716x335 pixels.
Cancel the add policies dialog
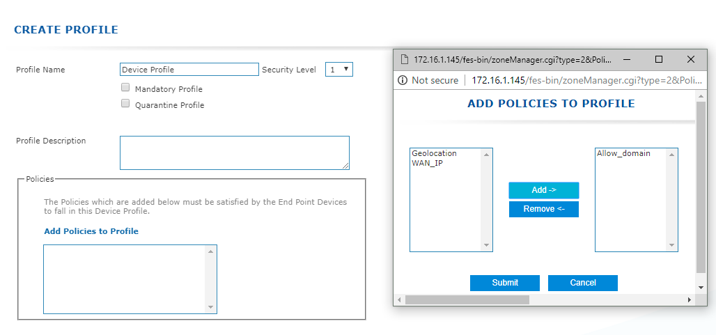point(583,283)
